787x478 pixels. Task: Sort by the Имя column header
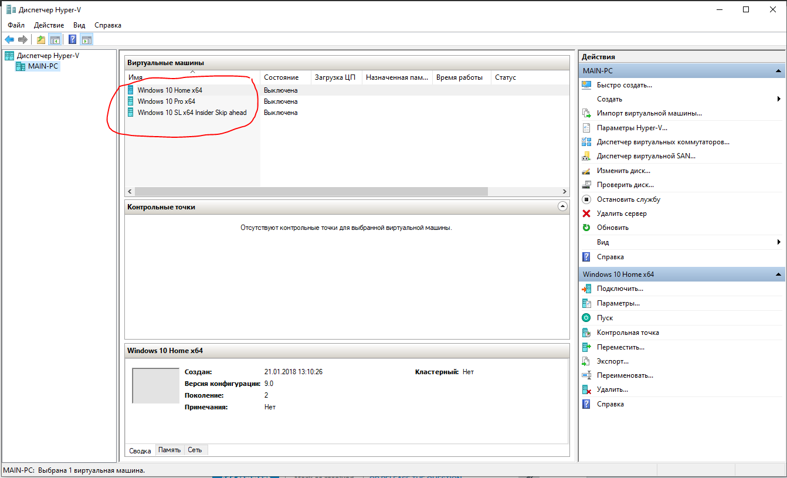pyautogui.click(x=192, y=77)
